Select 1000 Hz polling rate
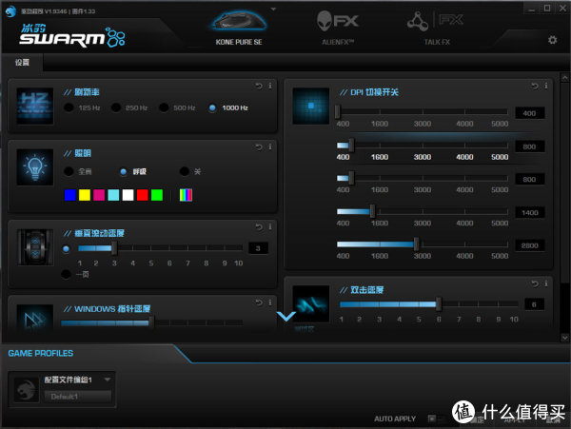Image resolution: width=571 pixels, height=429 pixels. tap(212, 107)
